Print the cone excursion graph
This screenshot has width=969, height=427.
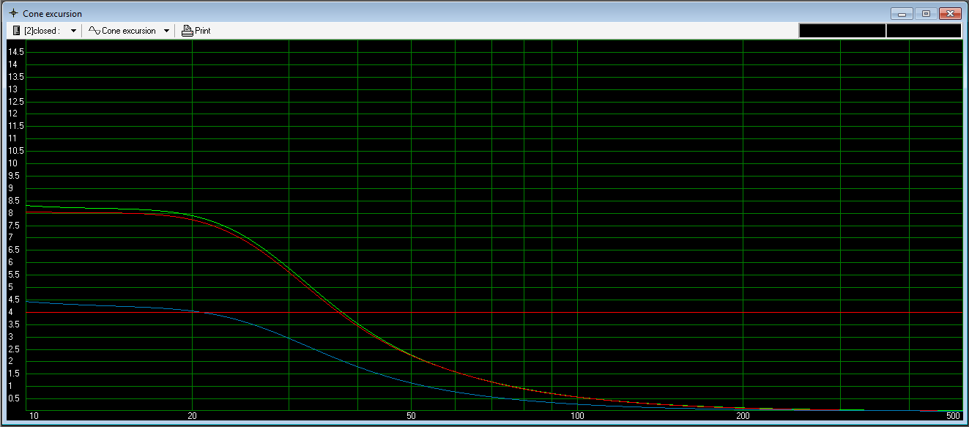click(196, 31)
